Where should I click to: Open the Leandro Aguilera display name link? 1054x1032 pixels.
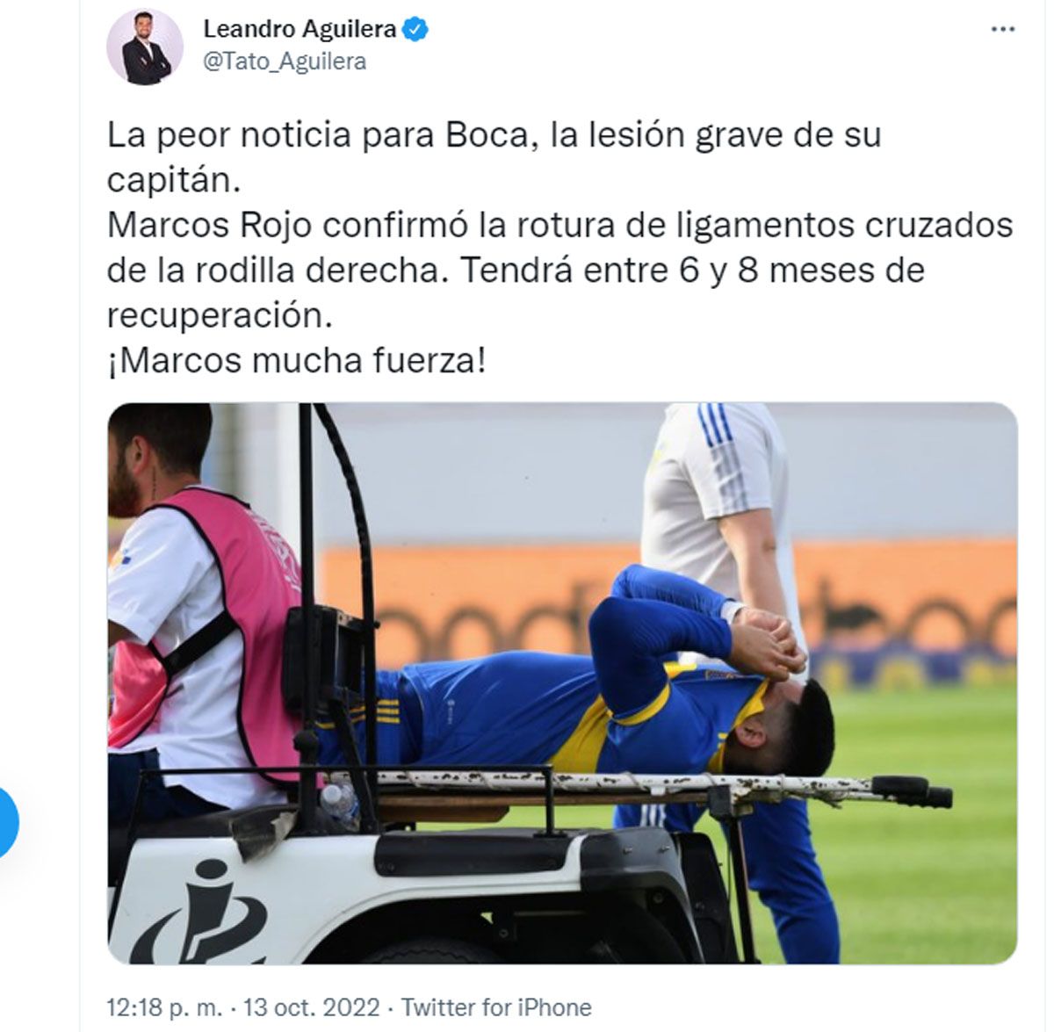(x=300, y=29)
